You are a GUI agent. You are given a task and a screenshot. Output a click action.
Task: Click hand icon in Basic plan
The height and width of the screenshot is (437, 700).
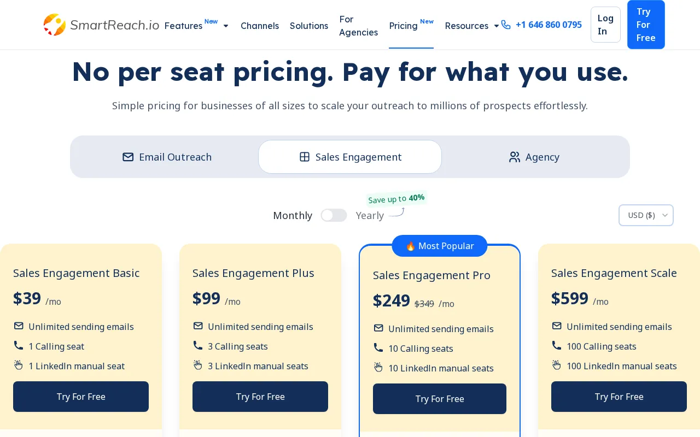click(x=19, y=365)
